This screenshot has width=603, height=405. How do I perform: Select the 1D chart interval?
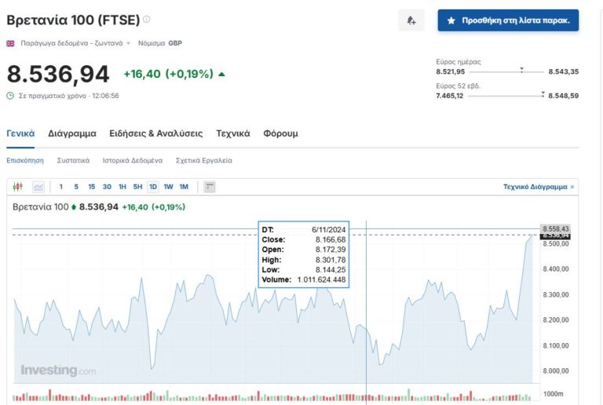[x=153, y=187]
